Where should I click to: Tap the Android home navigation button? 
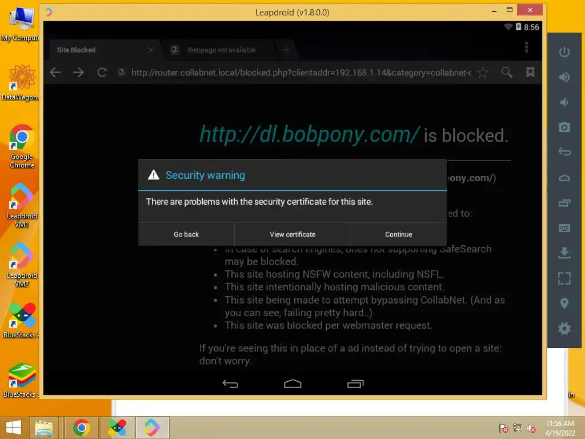point(292,384)
